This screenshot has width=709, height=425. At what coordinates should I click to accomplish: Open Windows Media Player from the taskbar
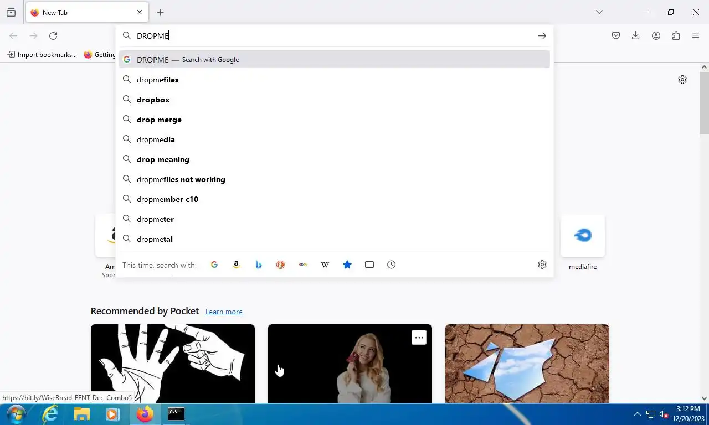[113, 414]
